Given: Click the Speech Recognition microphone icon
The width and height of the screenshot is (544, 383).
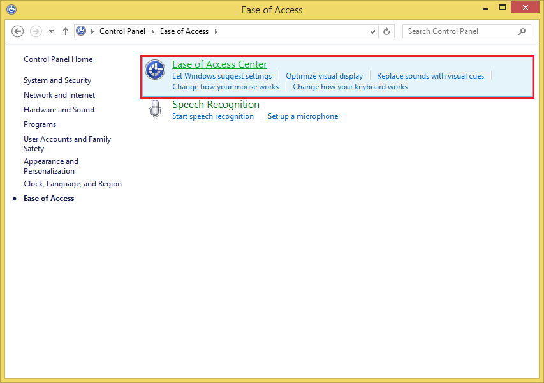Looking at the screenshot, I should click(x=155, y=109).
